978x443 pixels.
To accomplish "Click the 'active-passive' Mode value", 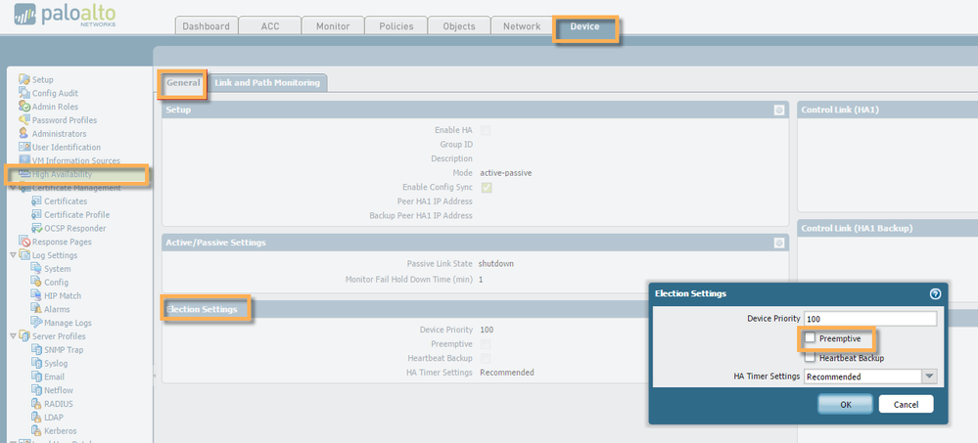I will pyautogui.click(x=505, y=173).
